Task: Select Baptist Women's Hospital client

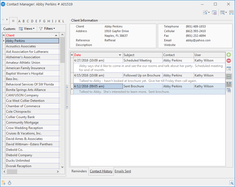Action: [32, 73]
